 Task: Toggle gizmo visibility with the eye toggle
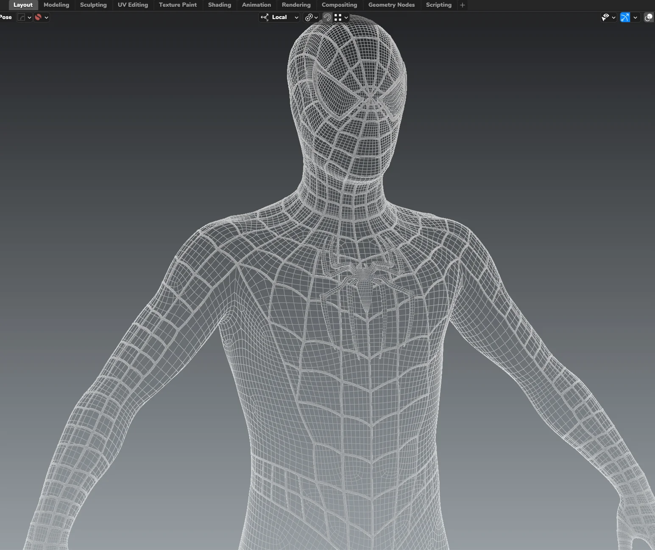click(x=605, y=17)
